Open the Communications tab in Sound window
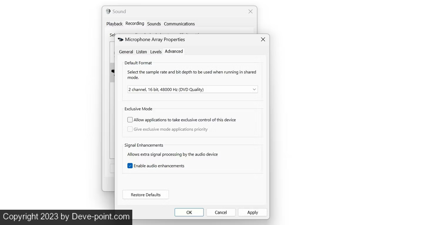This screenshot has width=441, height=225. pyautogui.click(x=179, y=24)
